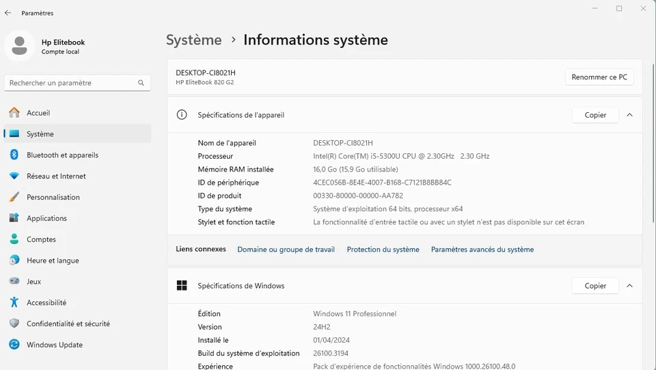
Task: Click the Système breadcrumb link
Action: click(193, 40)
